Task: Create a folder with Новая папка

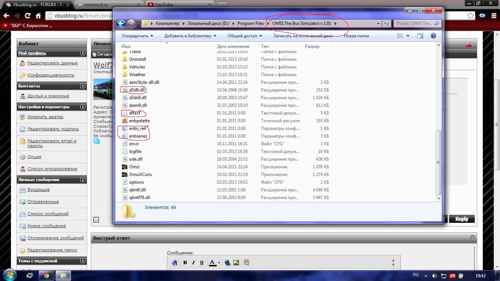Action: tap(356, 36)
